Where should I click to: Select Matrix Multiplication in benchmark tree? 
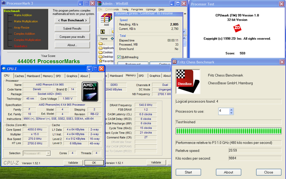(x=26, y=21)
